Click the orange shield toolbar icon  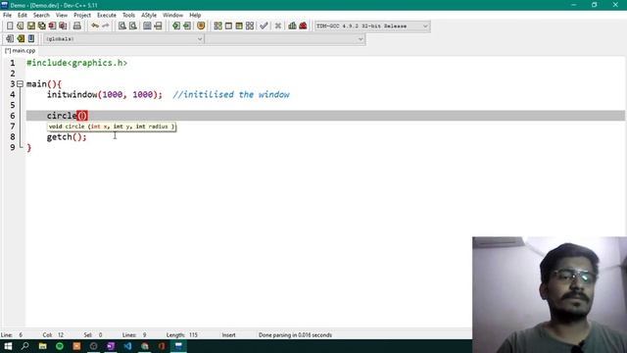pyautogui.click(x=201, y=26)
